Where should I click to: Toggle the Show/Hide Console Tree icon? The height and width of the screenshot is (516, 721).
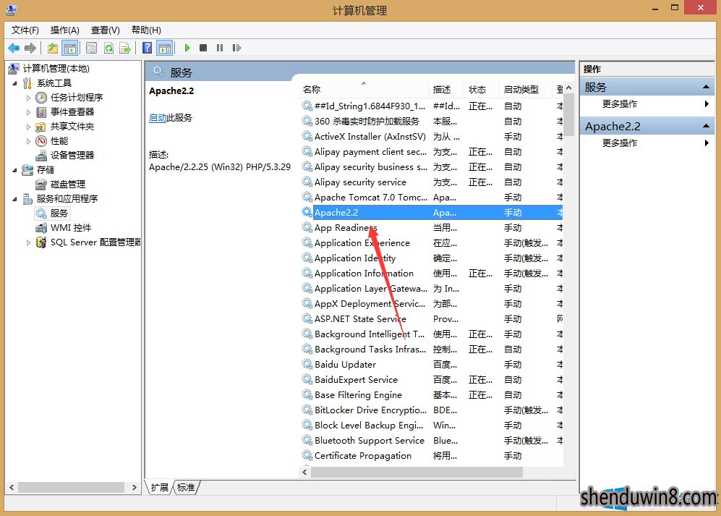pos(70,48)
